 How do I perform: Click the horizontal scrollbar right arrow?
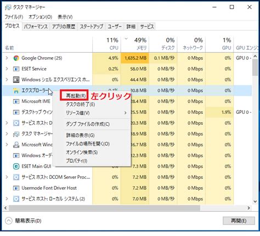[248, 208]
